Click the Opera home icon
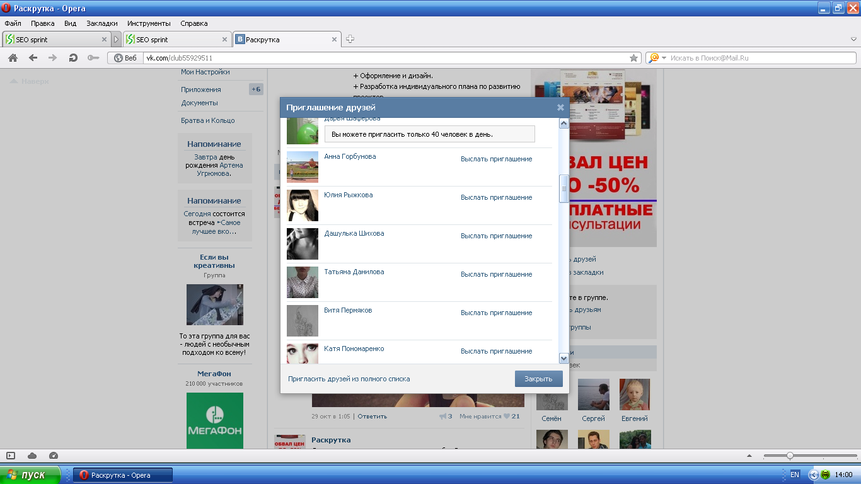This screenshot has height=484, width=861. 13,58
